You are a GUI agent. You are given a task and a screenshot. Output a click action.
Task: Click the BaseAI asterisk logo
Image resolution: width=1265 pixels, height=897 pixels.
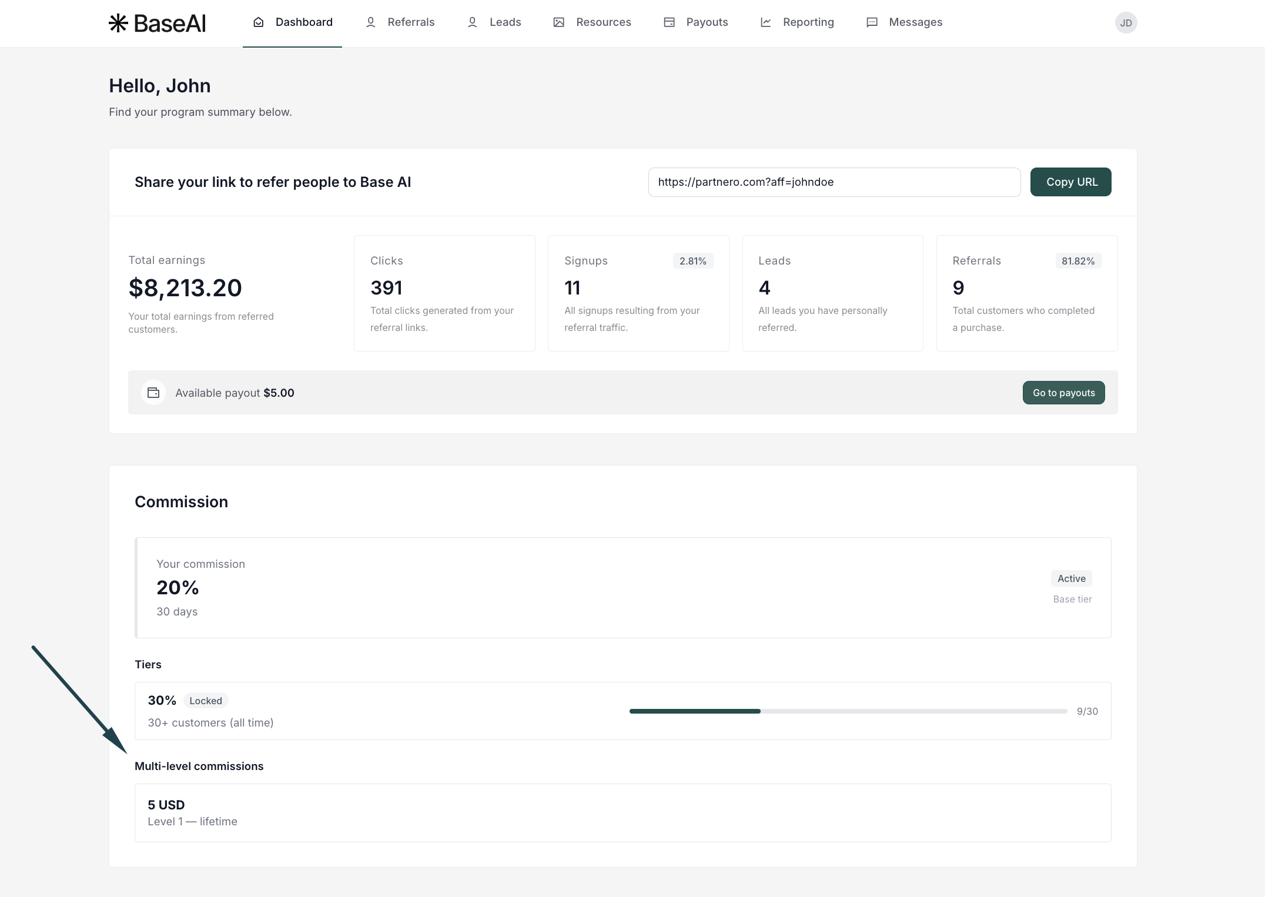118,23
